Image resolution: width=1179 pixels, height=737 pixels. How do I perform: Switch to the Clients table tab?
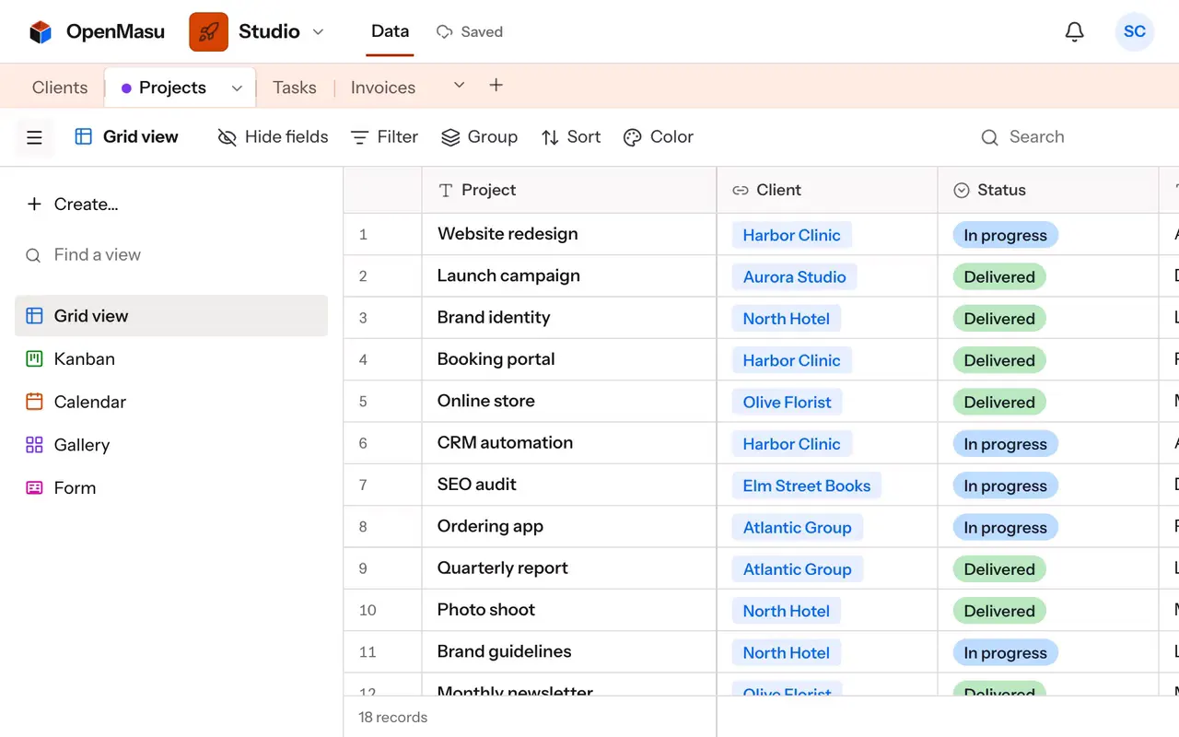pos(60,88)
